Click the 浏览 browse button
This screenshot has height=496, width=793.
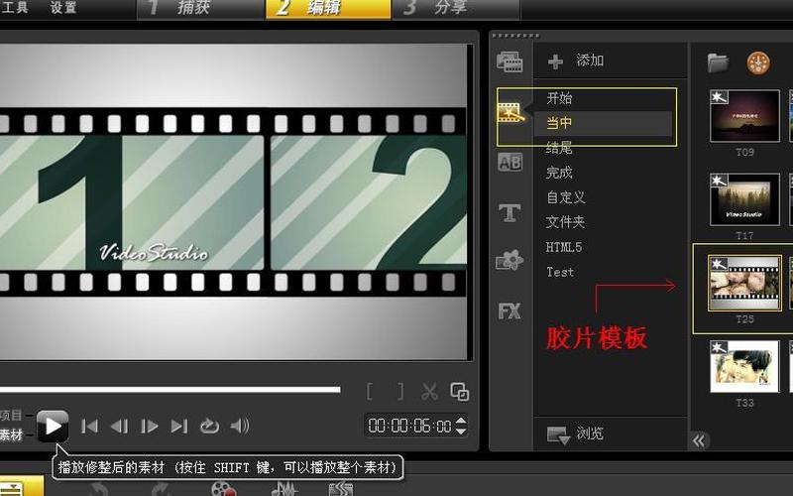tap(576, 434)
